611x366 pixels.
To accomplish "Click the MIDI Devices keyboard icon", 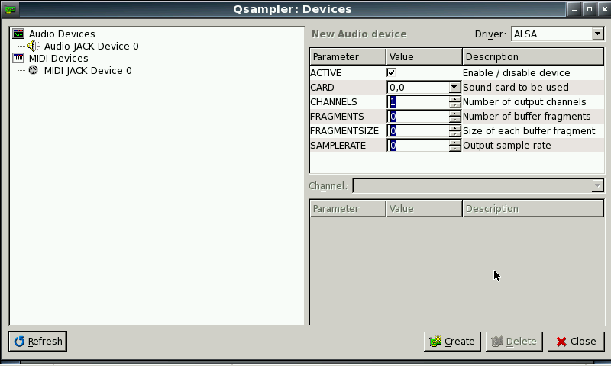I will (x=18, y=58).
